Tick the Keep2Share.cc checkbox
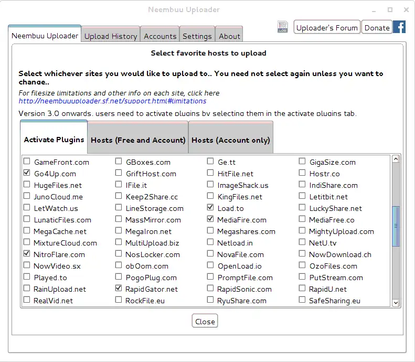 click(x=119, y=197)
